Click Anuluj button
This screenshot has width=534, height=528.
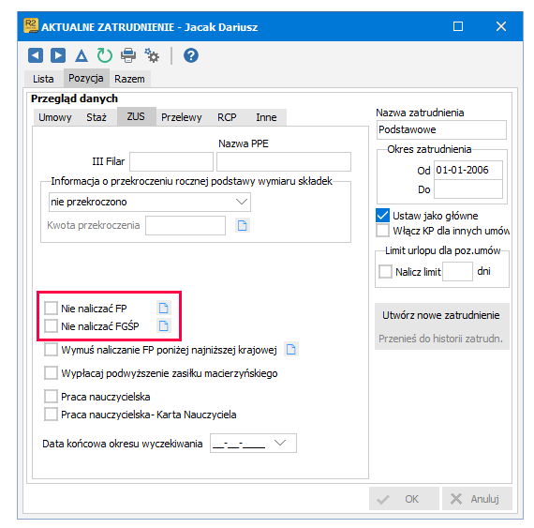477,499
